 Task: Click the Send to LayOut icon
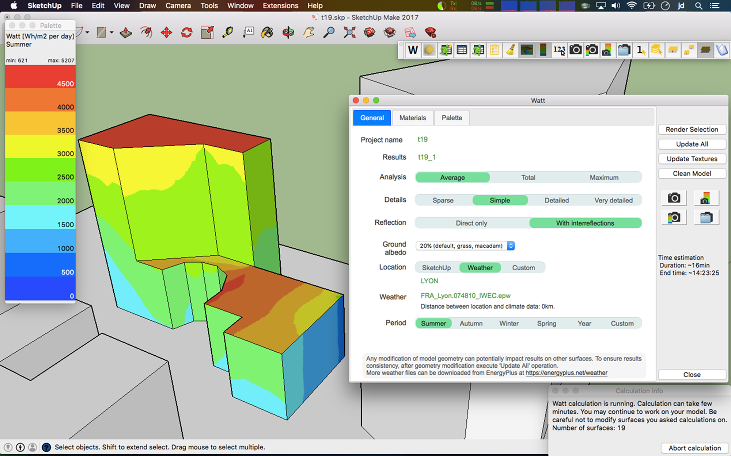point(410,33)
